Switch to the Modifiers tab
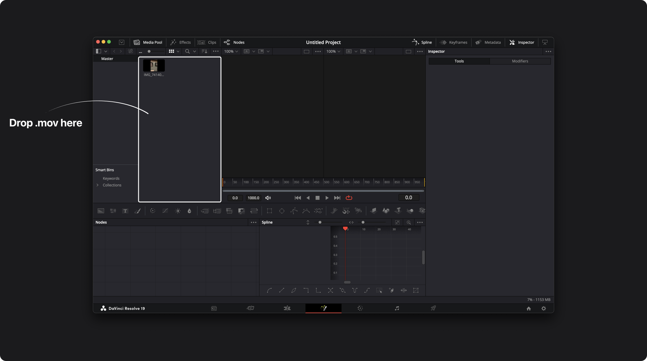Image resolution: width=647 pixels, height=361 pixels. (x=520, y=61)
